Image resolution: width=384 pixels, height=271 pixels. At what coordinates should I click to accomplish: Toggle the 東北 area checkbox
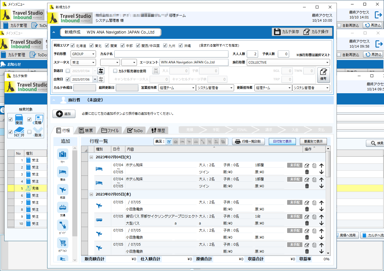click(91, 45)
